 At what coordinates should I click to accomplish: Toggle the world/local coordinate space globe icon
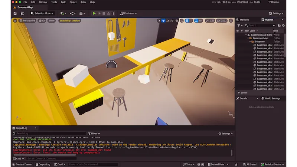tap(177, 21)
